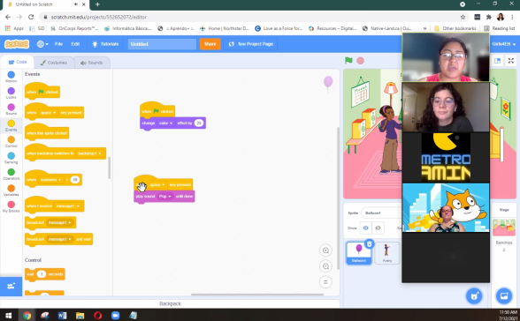Hide the sprite using the crossed-eye toggle
This screenshot has height=321, width=520.
378,228
